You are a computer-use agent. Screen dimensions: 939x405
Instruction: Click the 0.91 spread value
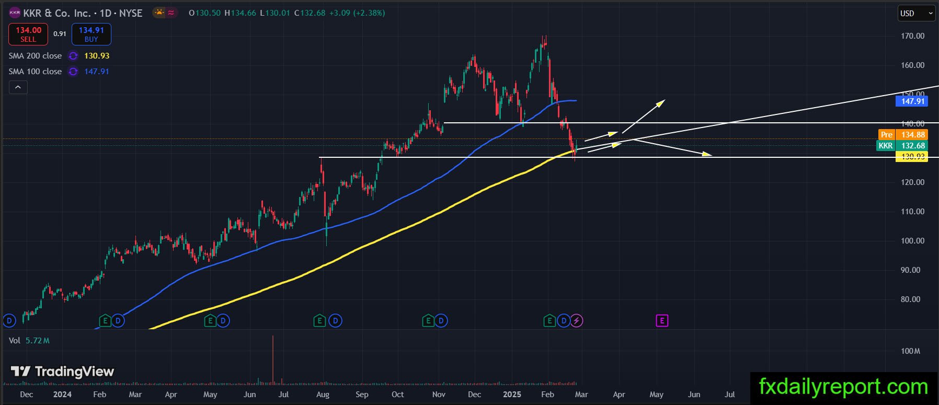point(60,34)
